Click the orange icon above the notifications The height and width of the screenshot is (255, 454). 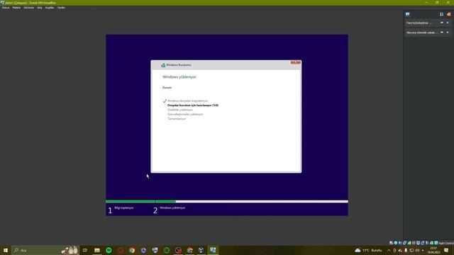(449, 14)
